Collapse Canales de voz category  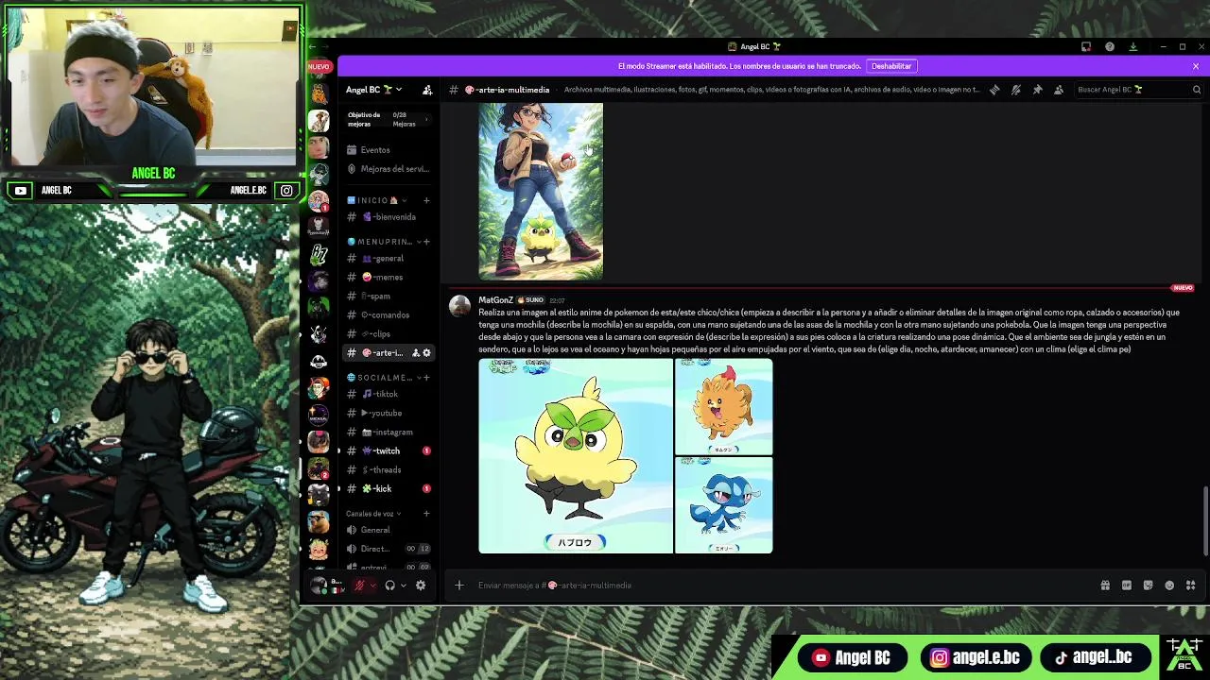tap(373, 514)
